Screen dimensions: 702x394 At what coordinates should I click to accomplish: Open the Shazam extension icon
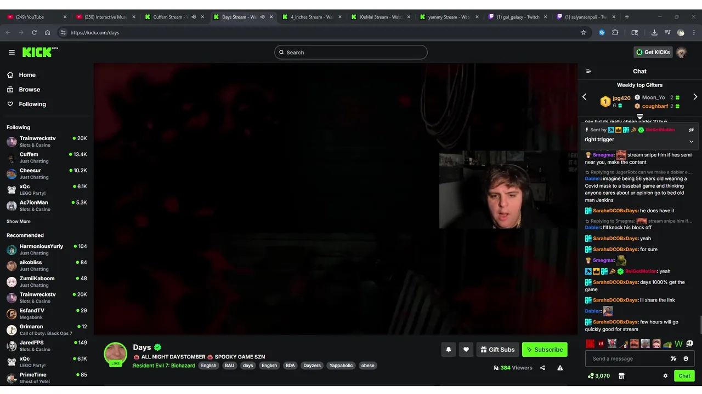point(602,32)
